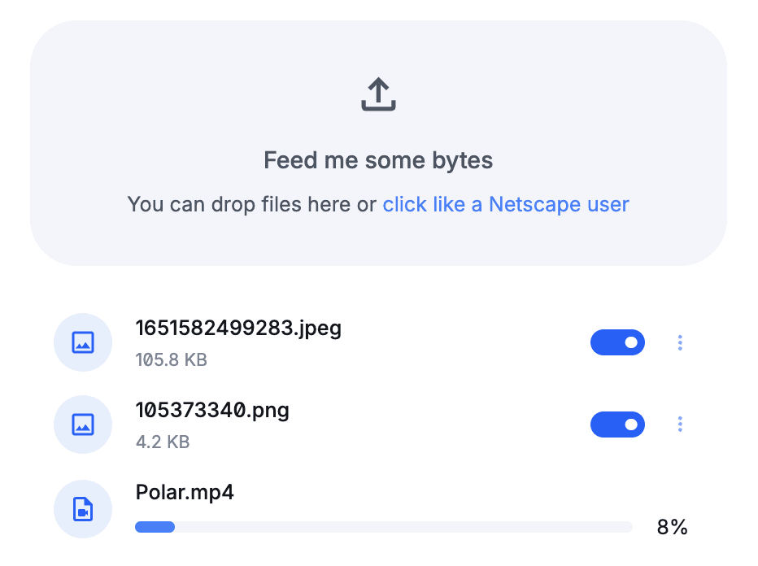Open three-dot menu for 1651582499283.jpeg
Screen dimensions: 758x566
680,342
